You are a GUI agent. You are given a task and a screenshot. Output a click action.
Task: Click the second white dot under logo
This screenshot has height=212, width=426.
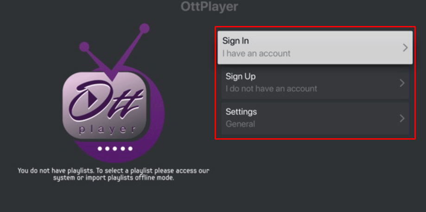pos(108,149)
